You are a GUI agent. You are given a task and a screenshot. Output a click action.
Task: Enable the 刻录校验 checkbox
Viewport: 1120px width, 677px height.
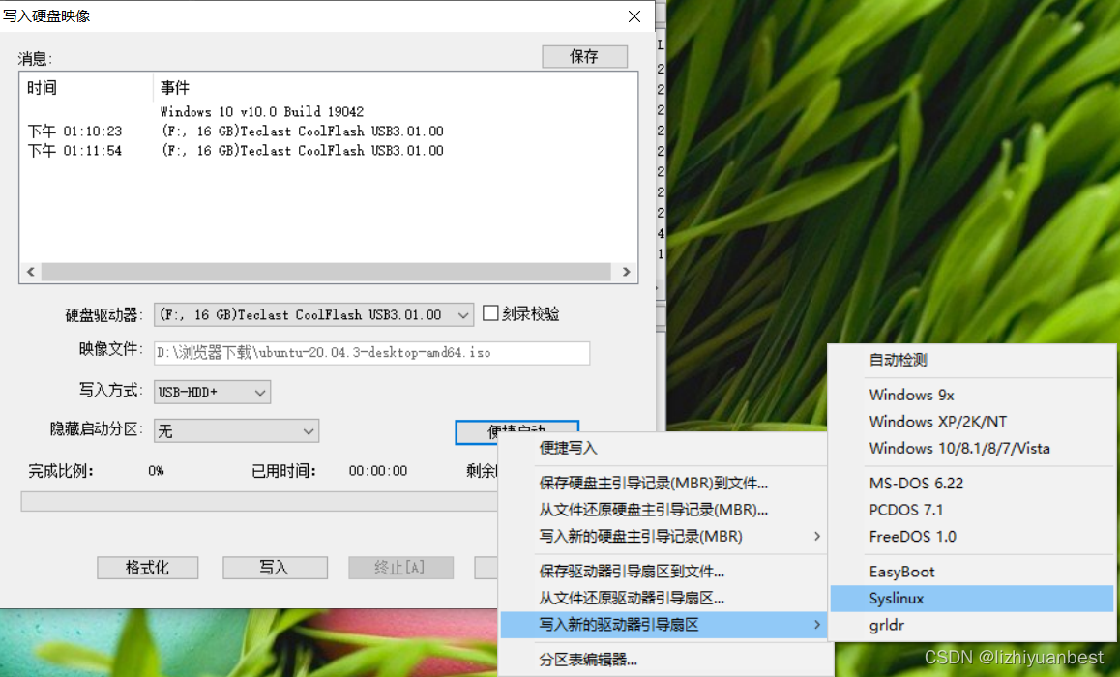(490, 313)
